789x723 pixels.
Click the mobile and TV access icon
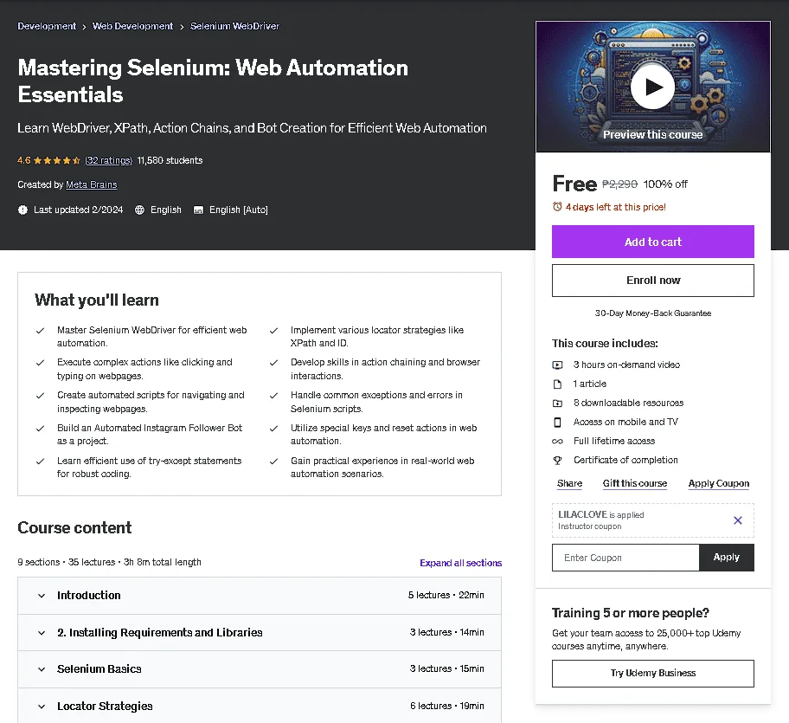pyautogui.click(x=557, y=422)
